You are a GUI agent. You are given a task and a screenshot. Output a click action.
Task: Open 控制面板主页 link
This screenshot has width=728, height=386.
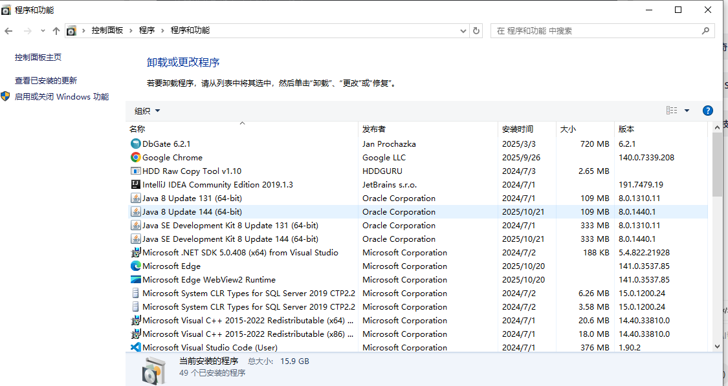38,58
